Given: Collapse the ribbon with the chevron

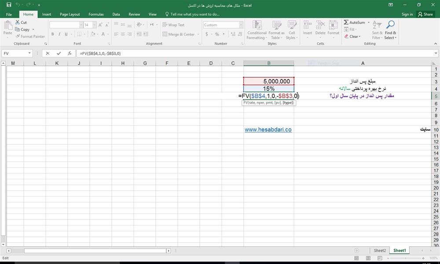Looking at the screenshot, I should click(435, 44).
